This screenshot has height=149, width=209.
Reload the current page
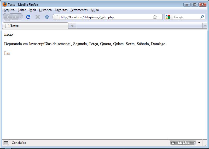click(28, 17)
